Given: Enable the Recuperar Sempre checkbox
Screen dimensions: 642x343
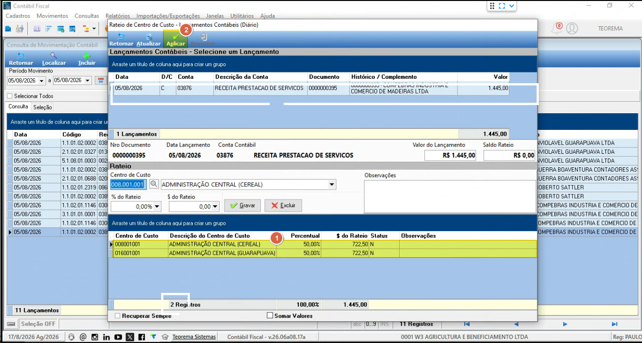Looking at the screenshot, I should coord(117,316).
